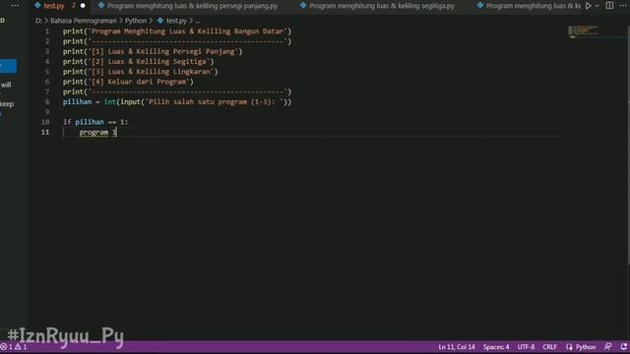The image size is (630, 354).
Task: Split the editor with layout icon
Action: [x=609, y=6]
